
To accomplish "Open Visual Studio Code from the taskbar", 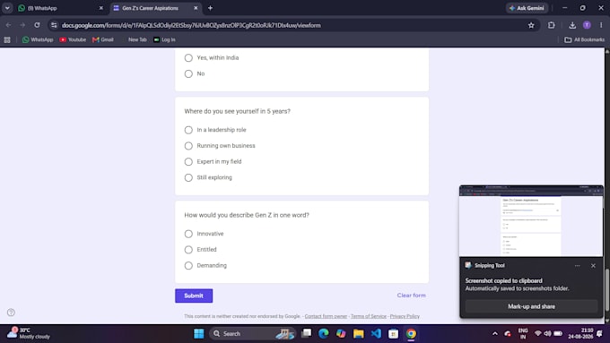I will click(376, 333).
